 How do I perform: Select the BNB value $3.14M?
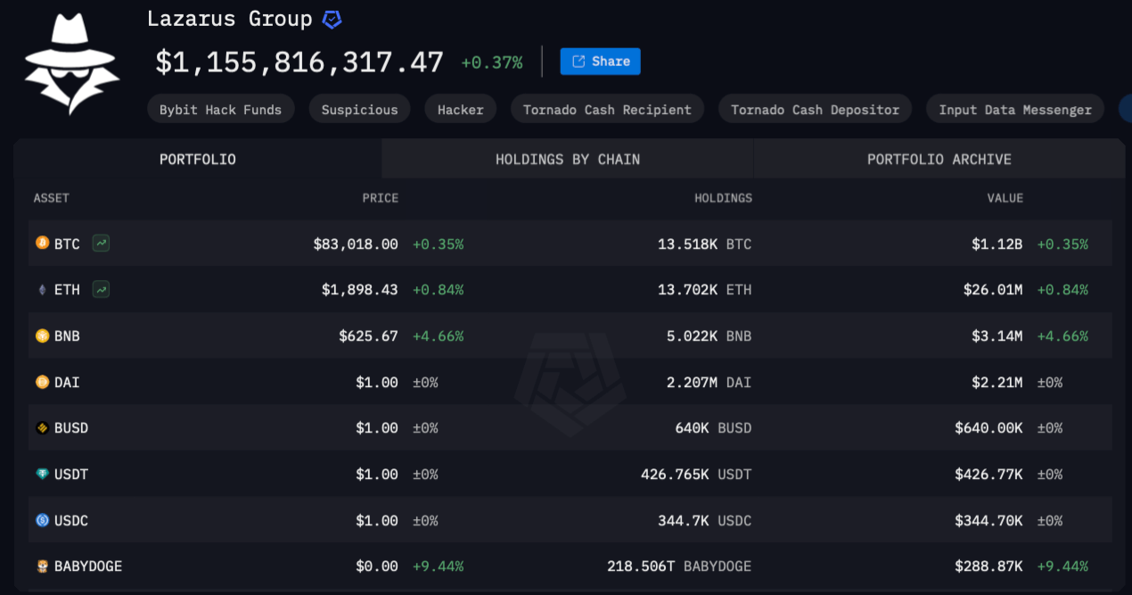[997, 336]
